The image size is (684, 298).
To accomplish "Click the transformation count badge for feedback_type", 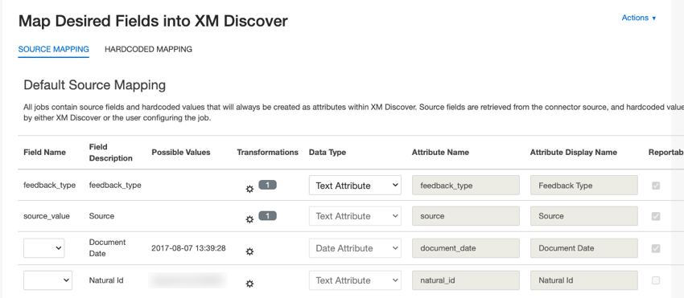I will (267, 186).
